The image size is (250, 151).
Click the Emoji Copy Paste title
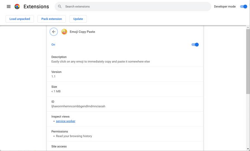pos(82,32)
